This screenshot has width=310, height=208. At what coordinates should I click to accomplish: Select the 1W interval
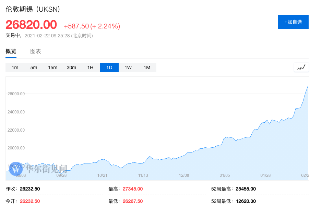click(128, 68)
